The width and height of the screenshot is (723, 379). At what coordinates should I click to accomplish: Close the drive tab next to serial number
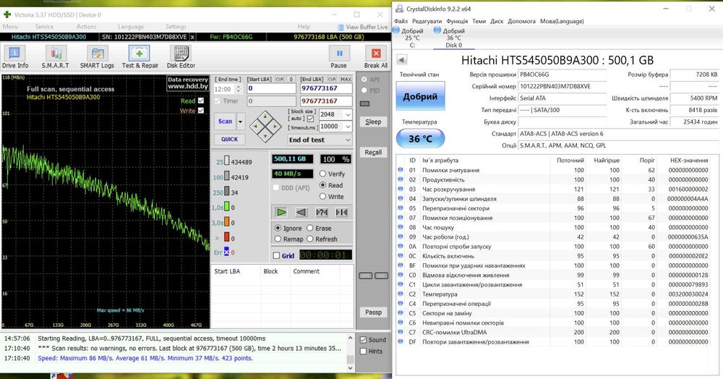coord(192,37)
